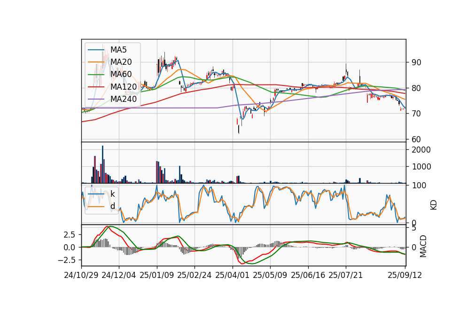Image resolution: width=451 pixels, height=324 pixels.
Task: Click the MA240 legend label
Action: point(124,99)
